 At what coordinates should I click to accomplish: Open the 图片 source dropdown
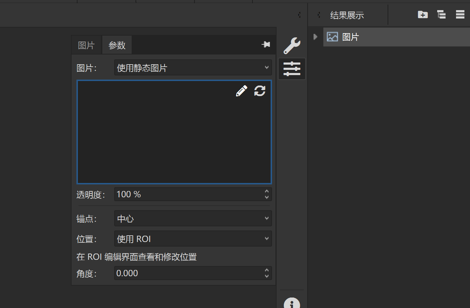point(193,68)
